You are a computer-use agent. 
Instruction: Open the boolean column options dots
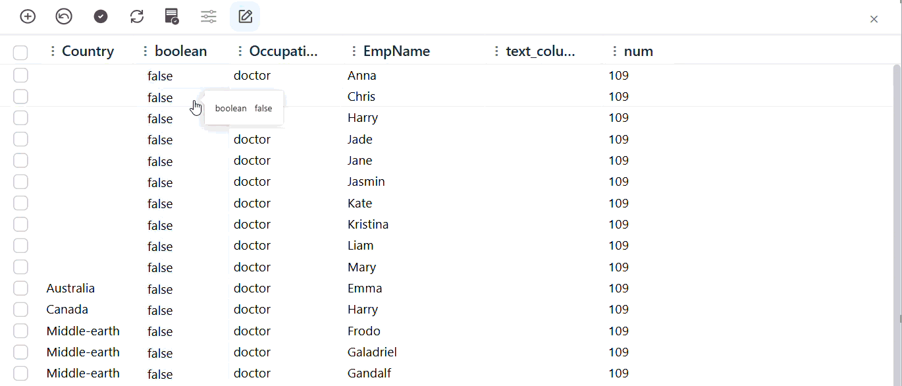146,51
